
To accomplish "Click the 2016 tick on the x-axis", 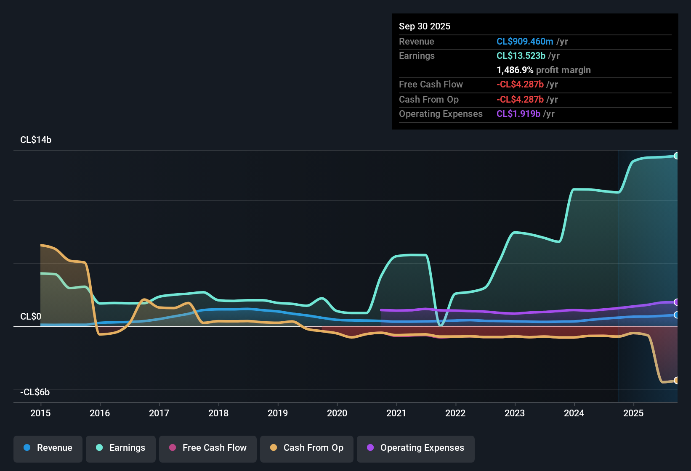I will (x=100, y=413).
